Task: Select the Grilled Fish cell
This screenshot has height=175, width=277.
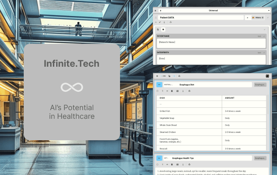Action: tap(189, 111)
